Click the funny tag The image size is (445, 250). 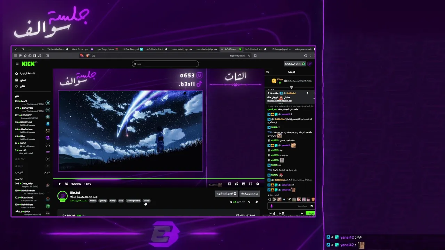[113, 201]
